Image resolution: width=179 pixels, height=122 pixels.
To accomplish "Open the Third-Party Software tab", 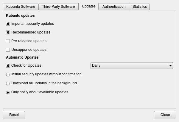I will click(58, 7).
